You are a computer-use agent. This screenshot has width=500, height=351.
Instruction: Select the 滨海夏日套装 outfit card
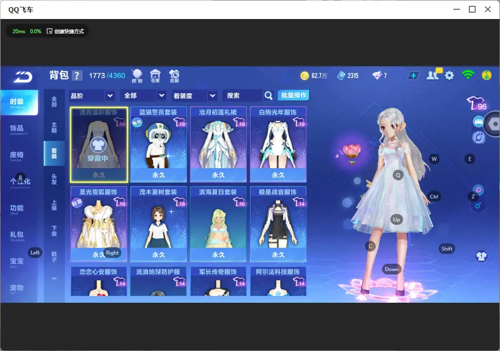tap(218, 224)
